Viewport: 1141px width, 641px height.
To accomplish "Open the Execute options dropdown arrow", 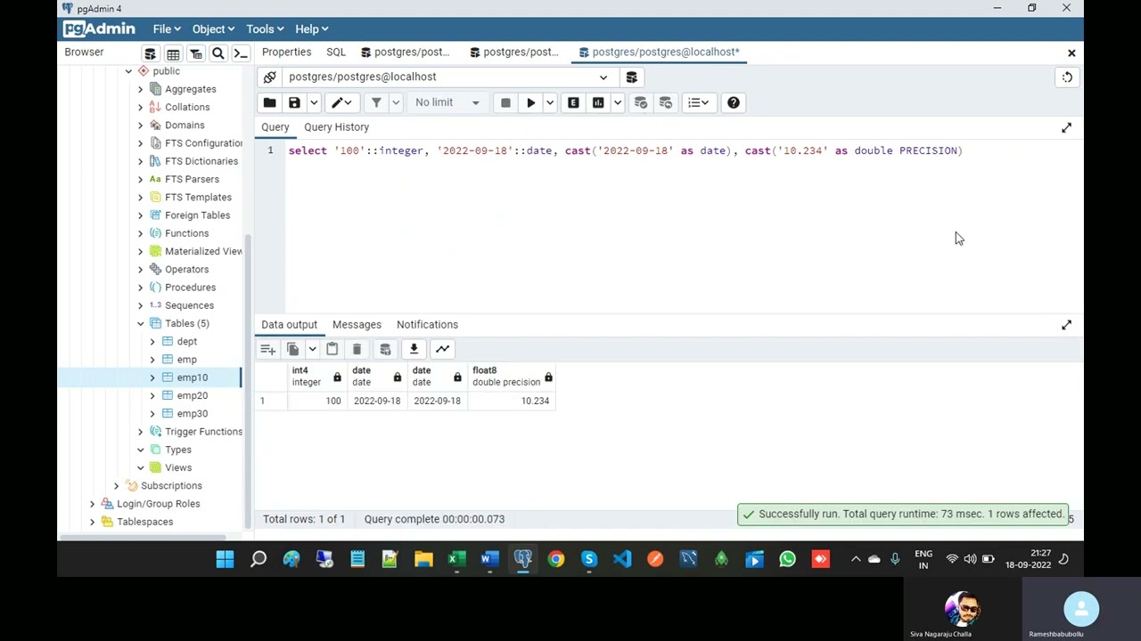I will [549, 102].
